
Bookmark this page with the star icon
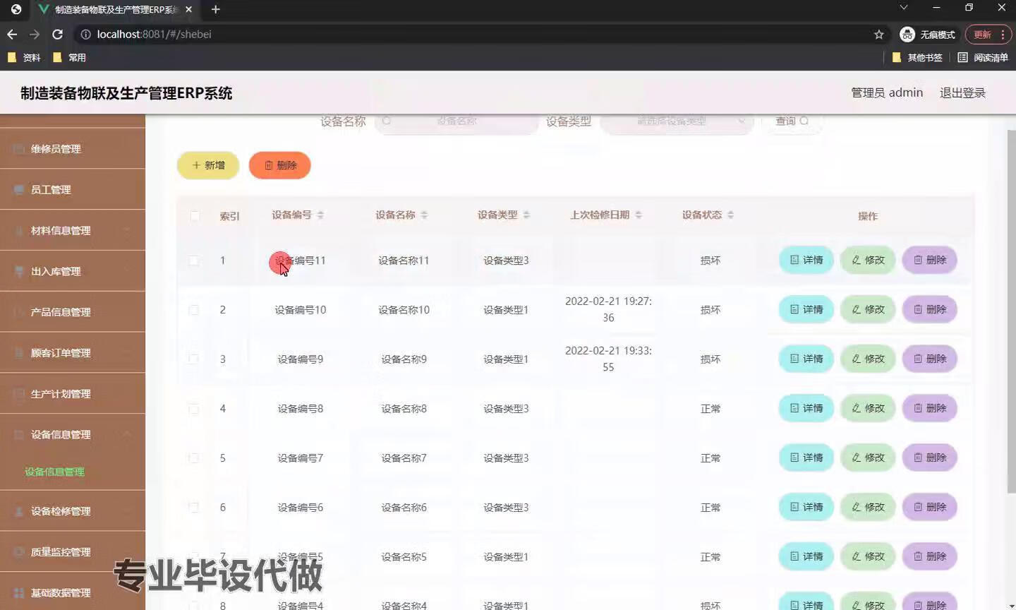[x=878, y=34]
